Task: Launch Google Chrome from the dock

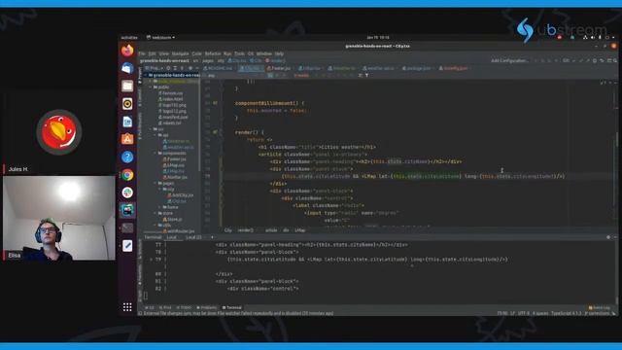Action: [x=127, y=175]
